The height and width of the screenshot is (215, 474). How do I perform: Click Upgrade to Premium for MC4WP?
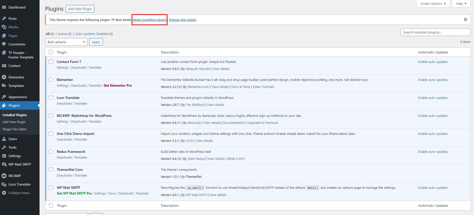pyautogui.click(x=263, y=123)
